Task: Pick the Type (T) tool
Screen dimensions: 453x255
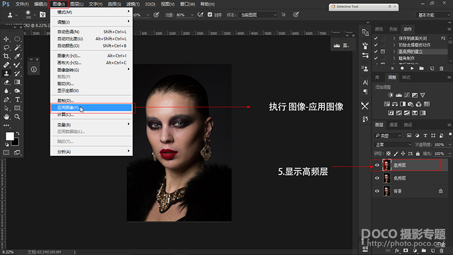Action: [18, 99]
